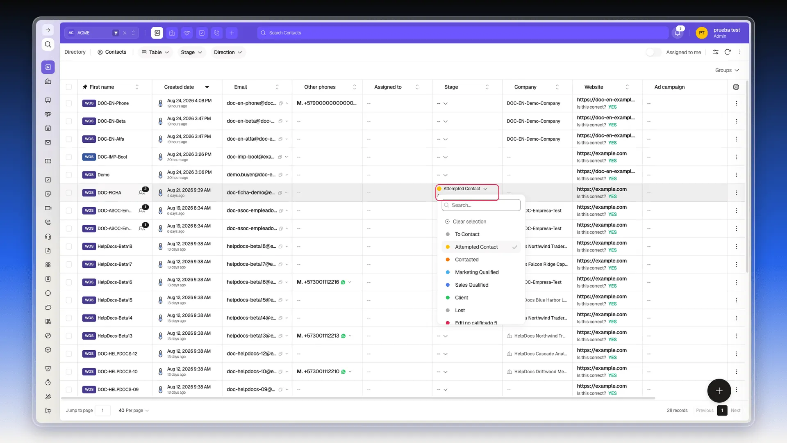Open the phone calls icon in top bar

coord(217,33)
